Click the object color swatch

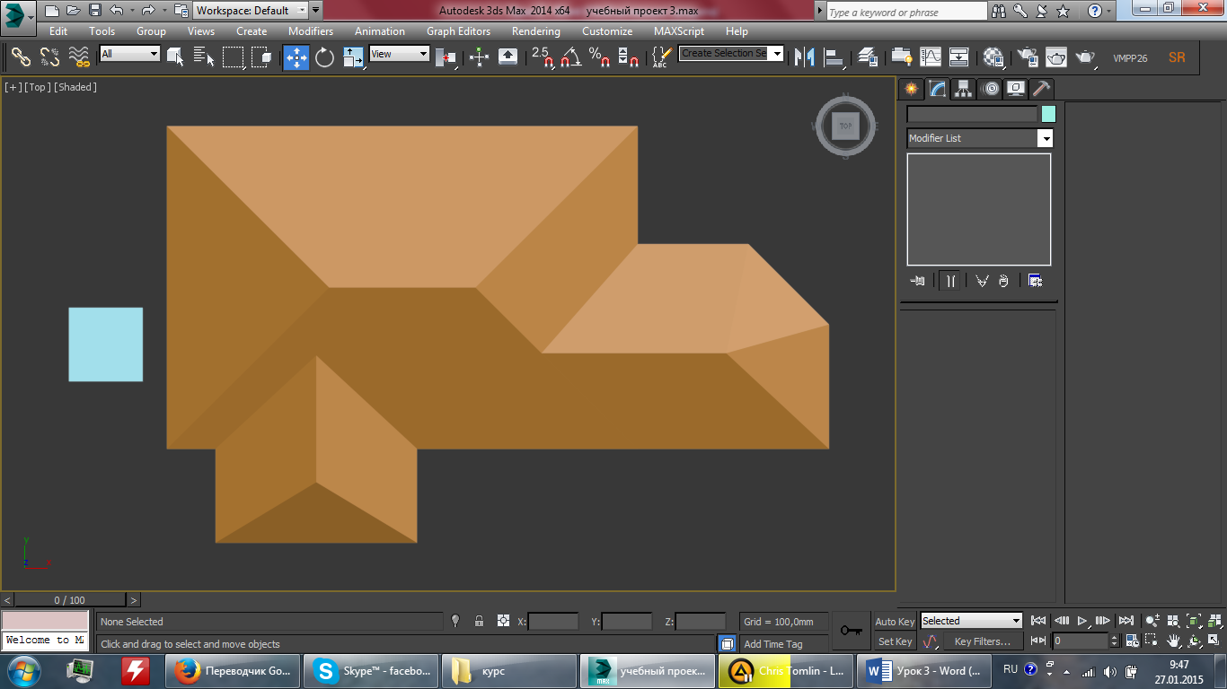click(1048, 114)
